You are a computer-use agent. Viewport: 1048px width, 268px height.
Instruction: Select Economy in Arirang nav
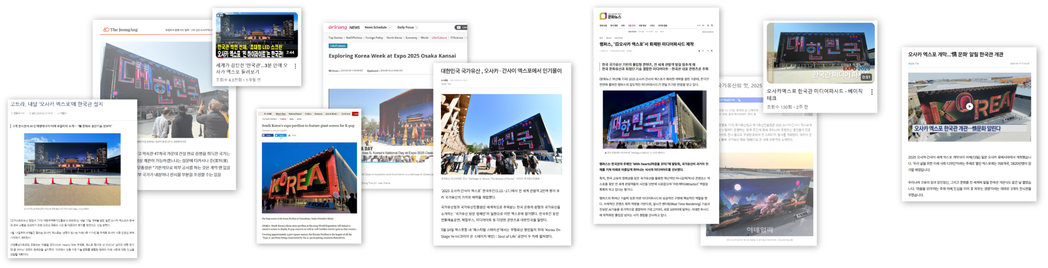pyautogui.click(x=411, y=38)
